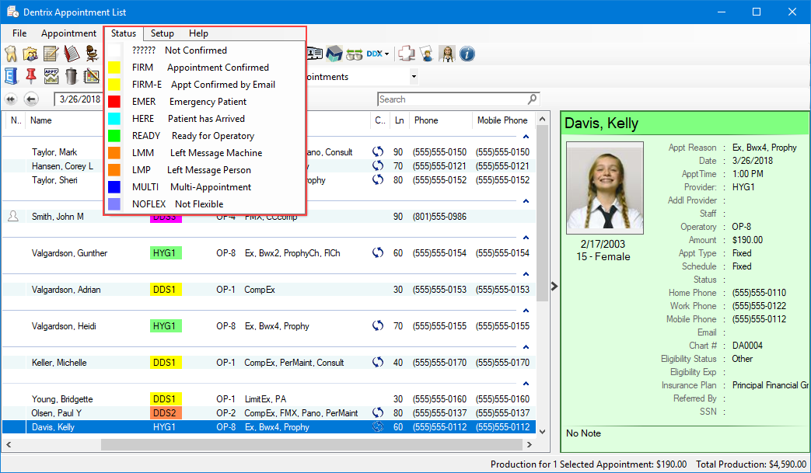Collapse the Davis, Kelly details panel arrow
The image size is (811, 473).
click(x=554, y=286)
